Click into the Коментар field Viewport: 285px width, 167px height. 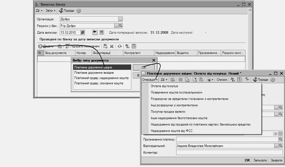[229, 152]
